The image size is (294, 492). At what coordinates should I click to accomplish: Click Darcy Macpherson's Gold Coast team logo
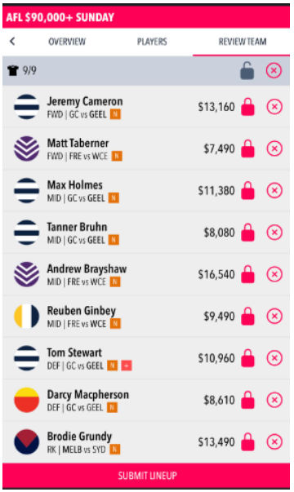click(27, 400)
